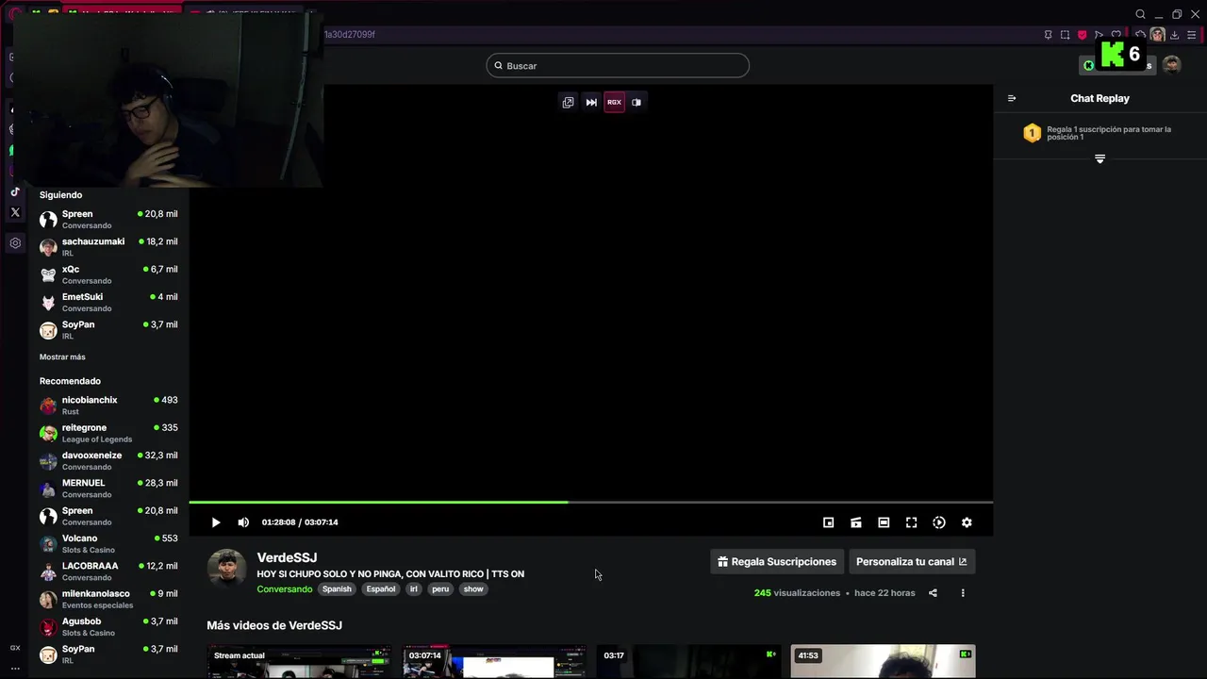Screen dimensions: 1207x679
Task: Toggle side panel icon above player
Action: click(x=637, y=102)
